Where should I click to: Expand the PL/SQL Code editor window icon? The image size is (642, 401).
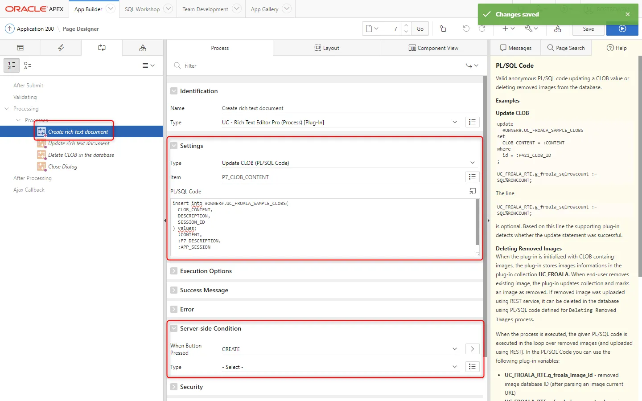pos(473,191)
